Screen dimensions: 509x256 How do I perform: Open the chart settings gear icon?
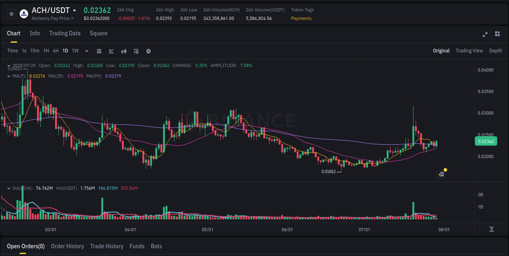148,51
